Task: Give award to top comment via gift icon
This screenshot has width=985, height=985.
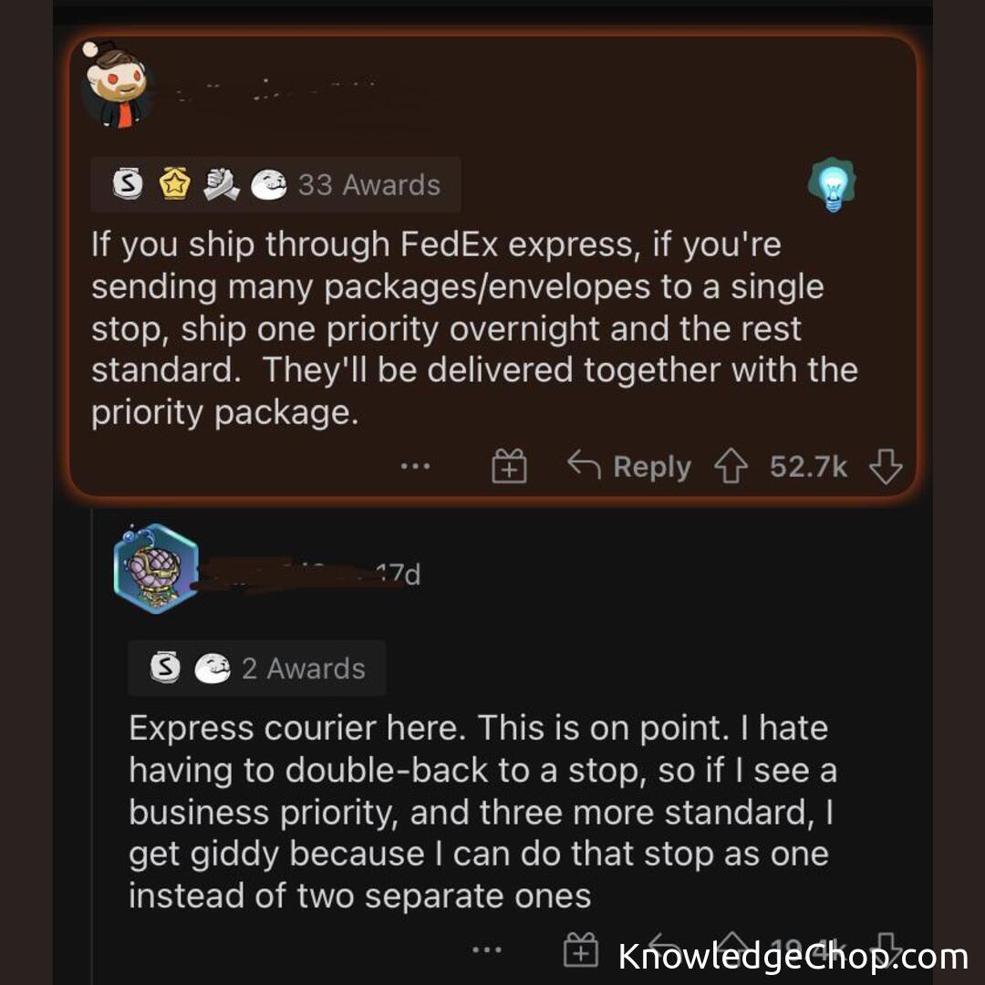Action: point(509,468)
